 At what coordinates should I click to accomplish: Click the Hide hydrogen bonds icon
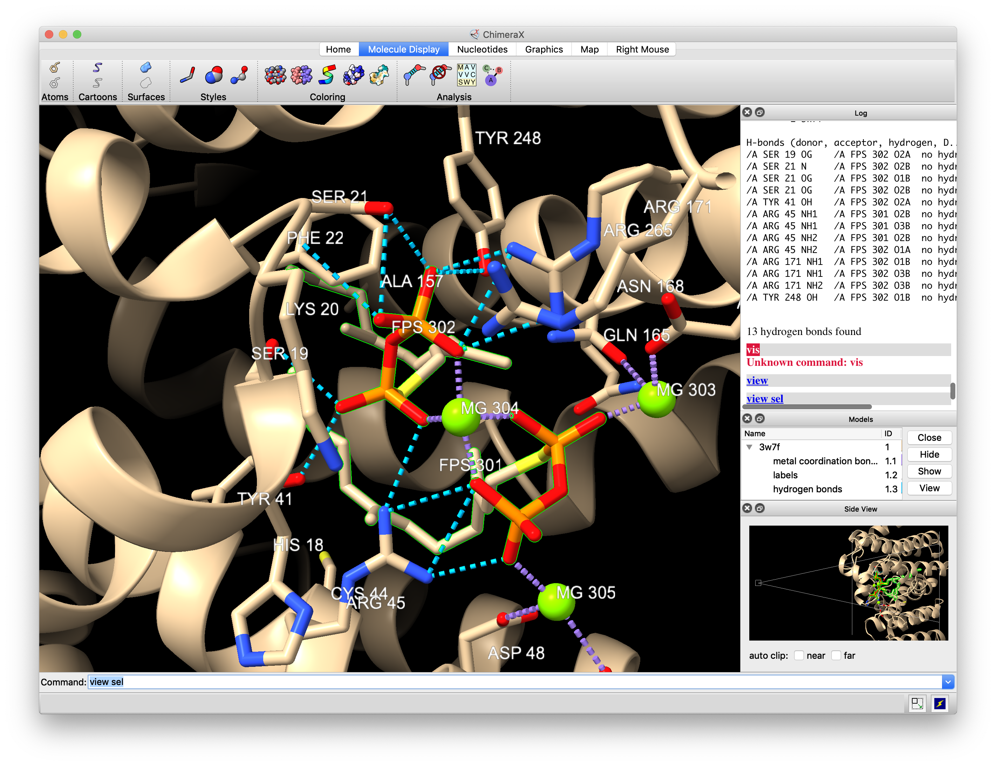point(441,75)
